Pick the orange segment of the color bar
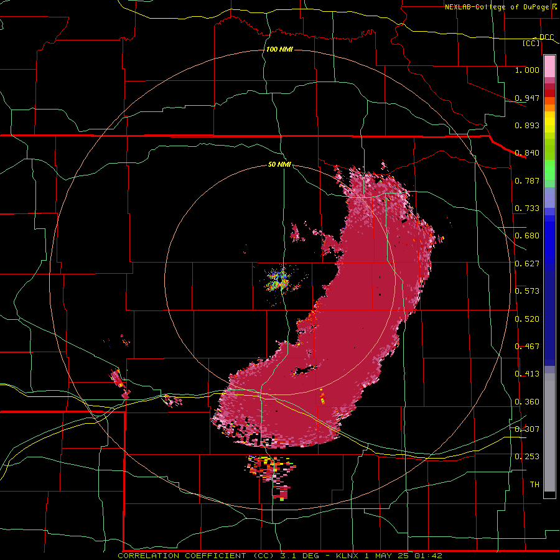The image size is (560, 560). pyautogui.click(x=549, y=108)
